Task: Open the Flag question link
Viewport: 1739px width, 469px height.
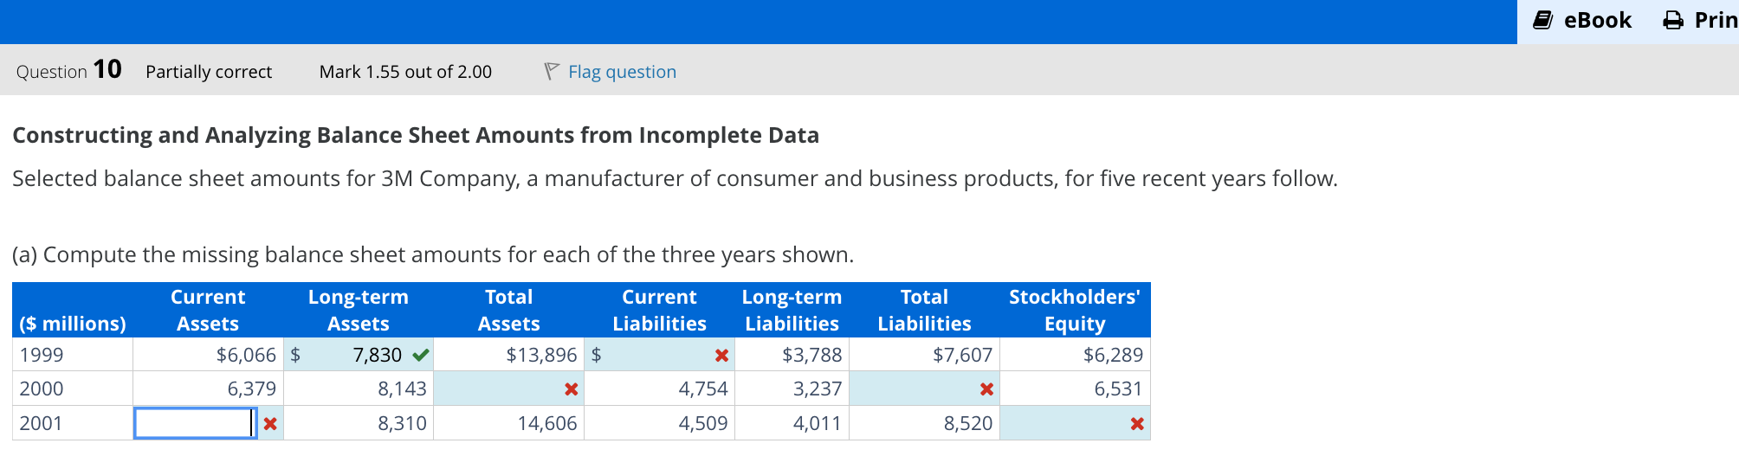Action: 622,72
